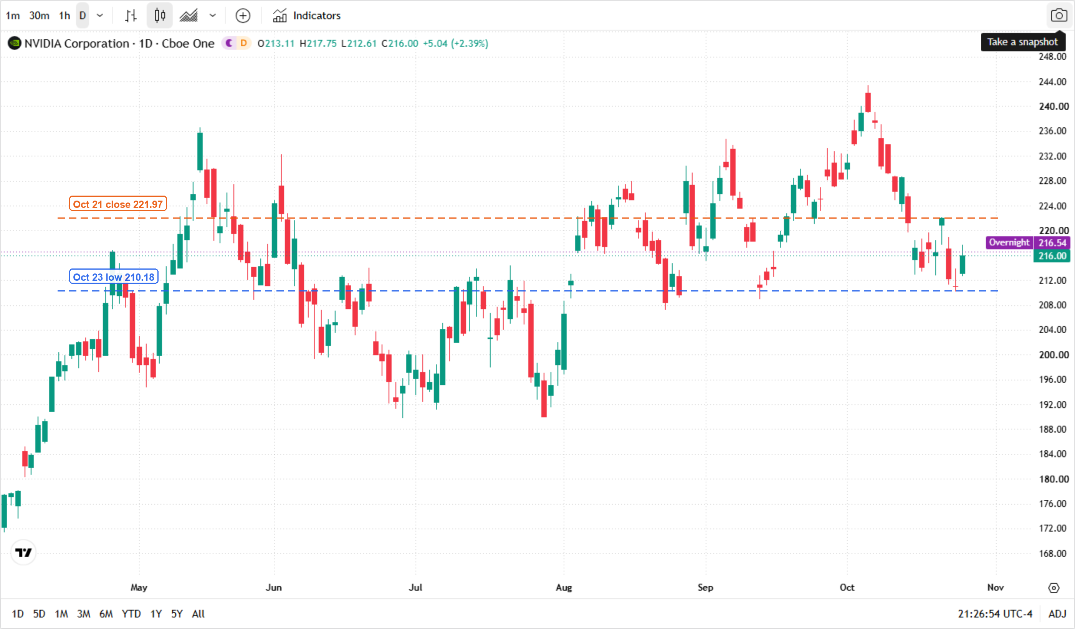The image size is (1075, 629).
Task: Click the Overnight 216.54 price label
Action: pyautogui.click(x=1029, y=242)
